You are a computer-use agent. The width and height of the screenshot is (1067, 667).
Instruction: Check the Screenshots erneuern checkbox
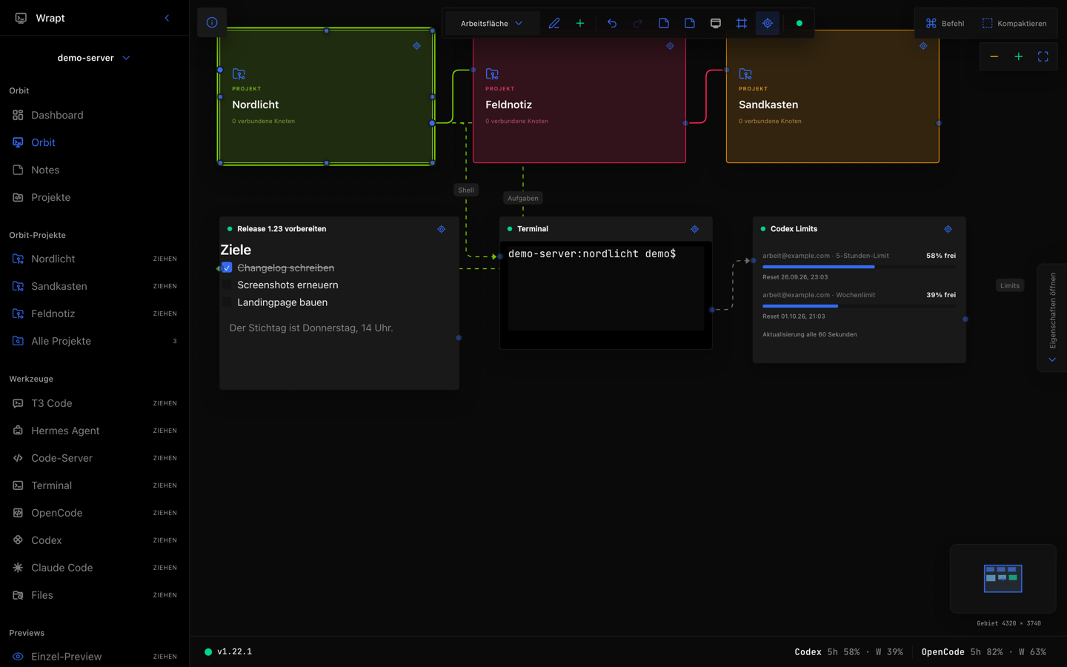point(227,285)
